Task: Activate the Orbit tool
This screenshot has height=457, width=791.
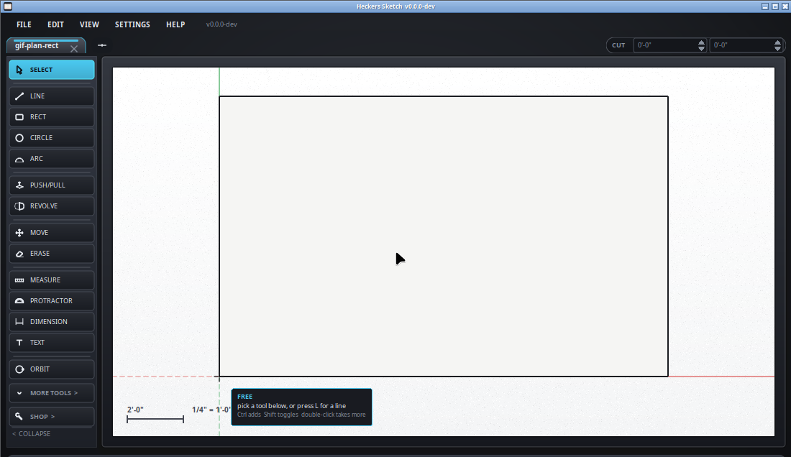Action: click(52, 369)
